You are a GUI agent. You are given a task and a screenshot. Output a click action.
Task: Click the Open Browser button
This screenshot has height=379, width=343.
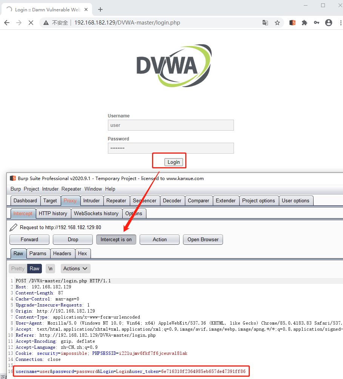[x=203, y=240]
